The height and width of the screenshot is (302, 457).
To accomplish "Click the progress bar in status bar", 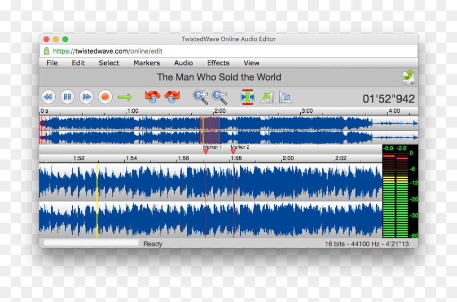I will (91, 242).
